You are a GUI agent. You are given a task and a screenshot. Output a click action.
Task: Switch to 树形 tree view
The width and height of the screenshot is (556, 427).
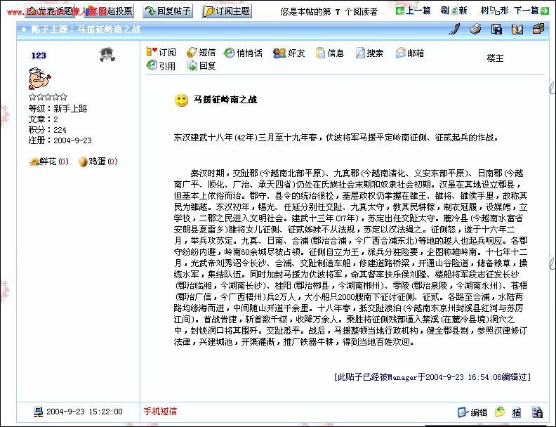494,11
